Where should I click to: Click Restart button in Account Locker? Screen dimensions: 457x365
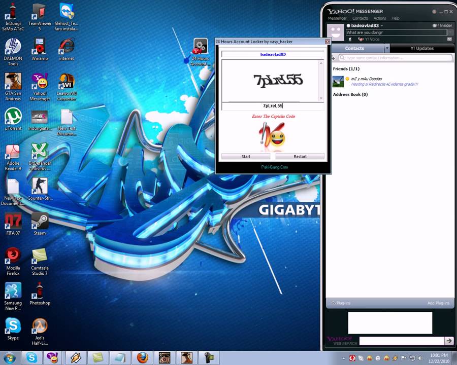pyautogui.click(x=300, y=156)
